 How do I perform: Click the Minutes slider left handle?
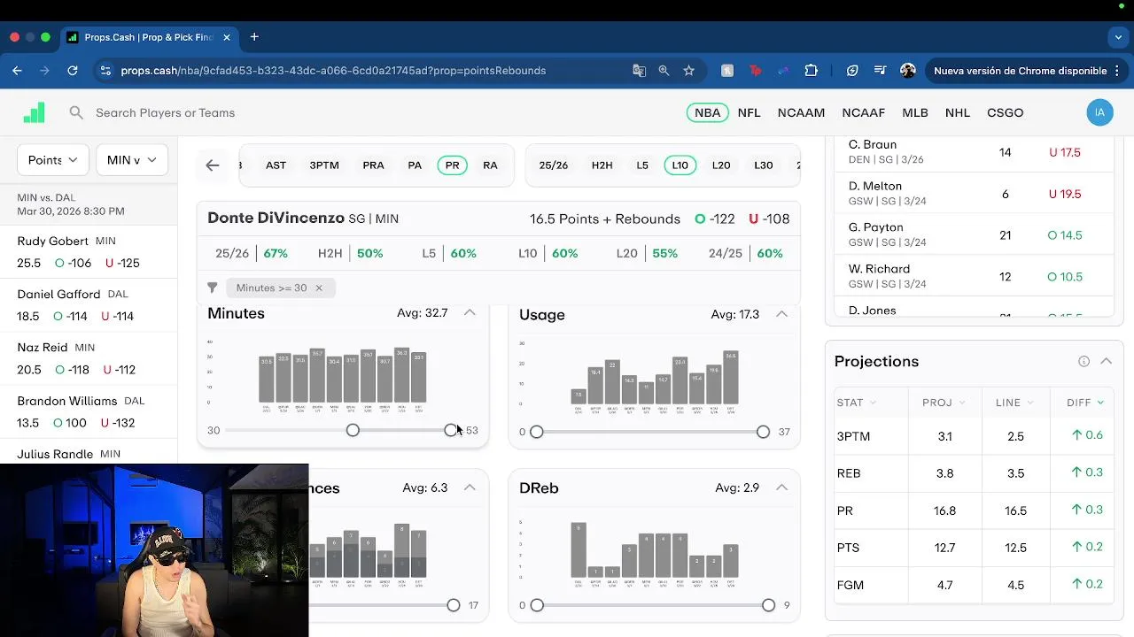coord(353,430)
